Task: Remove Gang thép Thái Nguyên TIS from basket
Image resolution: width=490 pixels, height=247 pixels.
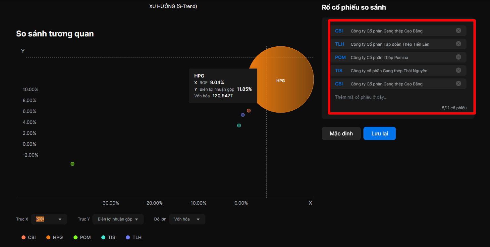Action: pos(458,70)
